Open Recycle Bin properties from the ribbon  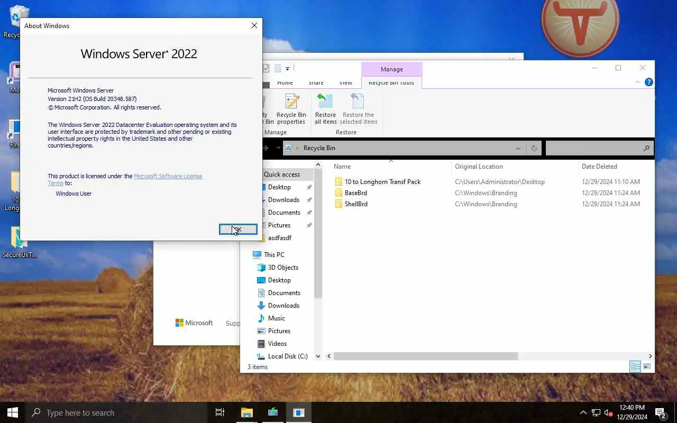(291, 109)
